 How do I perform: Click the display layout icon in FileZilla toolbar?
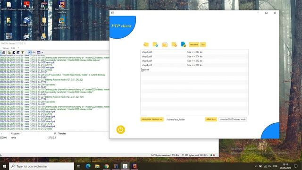coord(39,52)
